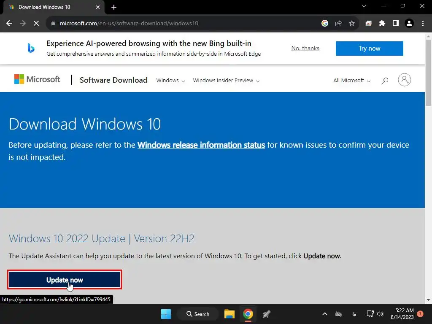The image size is (432, 324).
Task: Click the address bar URL
Action: tap(129, 24)
